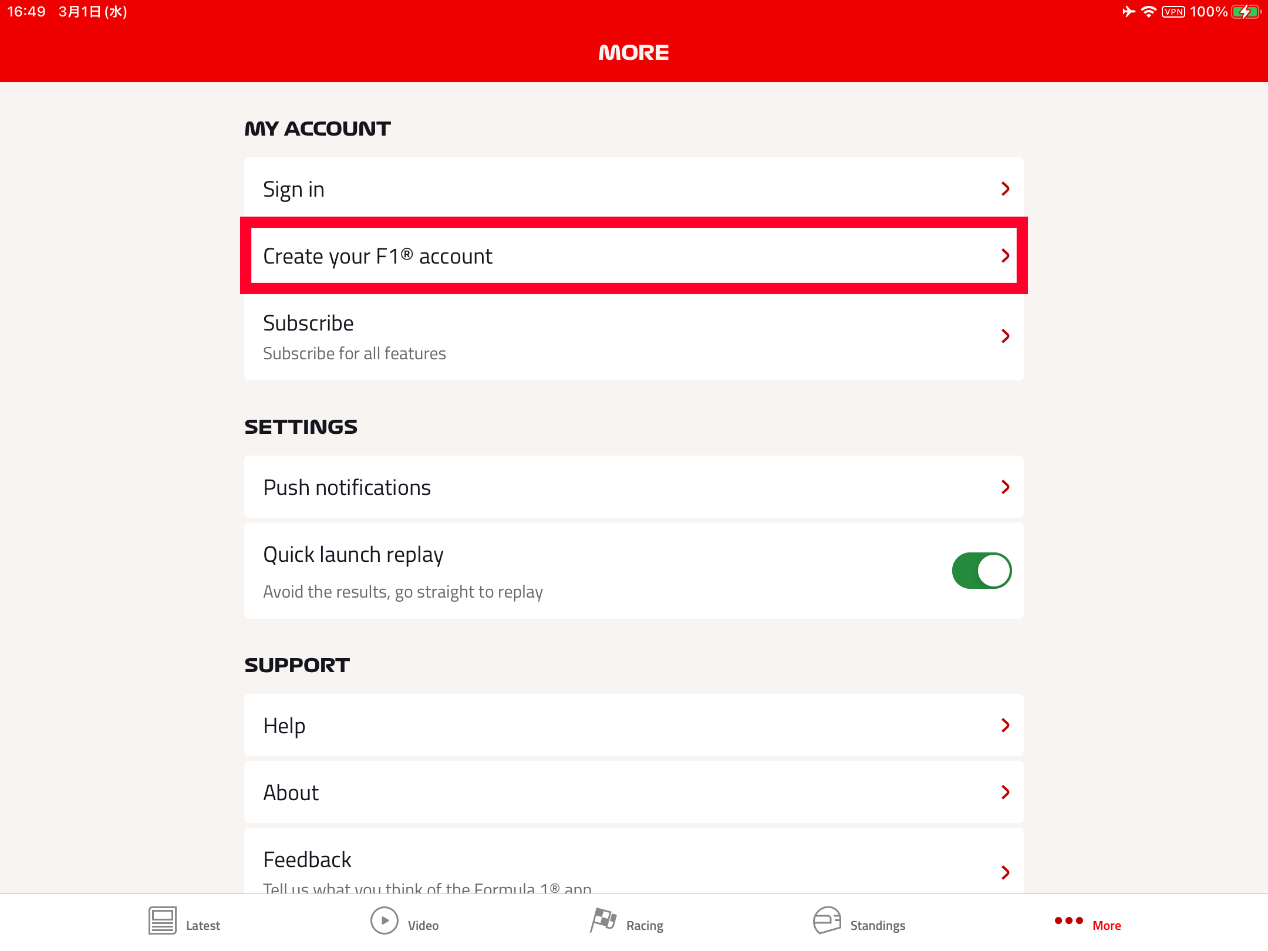
Task: Switch to the Latest tab label
Action: click(203, 926)
